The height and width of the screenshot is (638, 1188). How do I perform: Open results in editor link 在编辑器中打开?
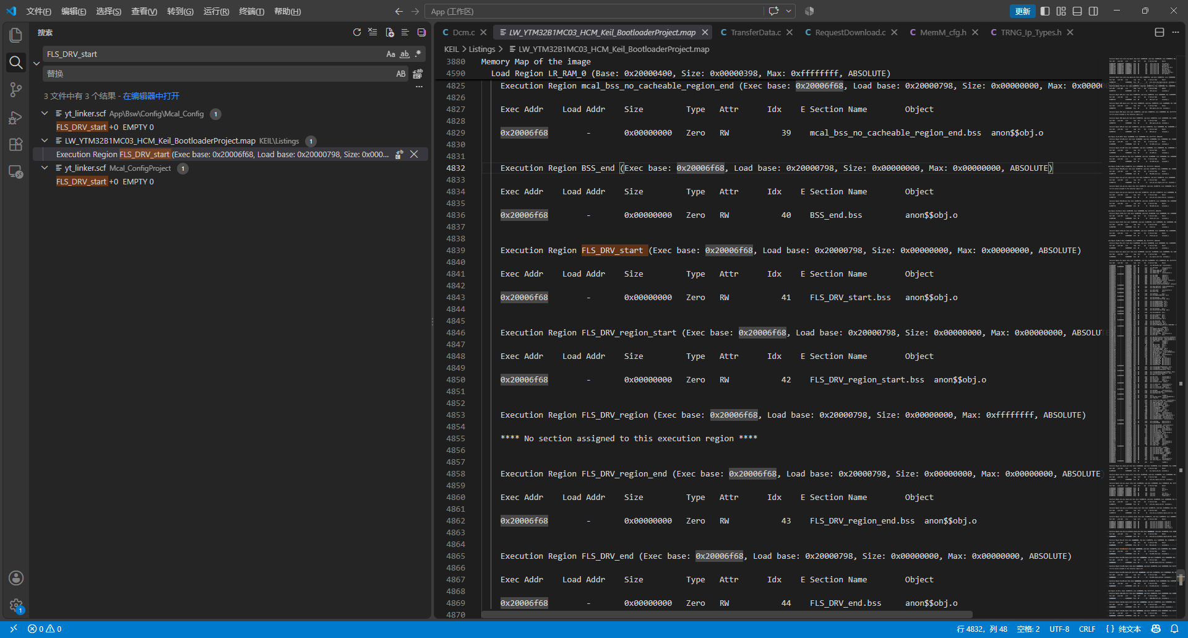[x=151, y=96]
